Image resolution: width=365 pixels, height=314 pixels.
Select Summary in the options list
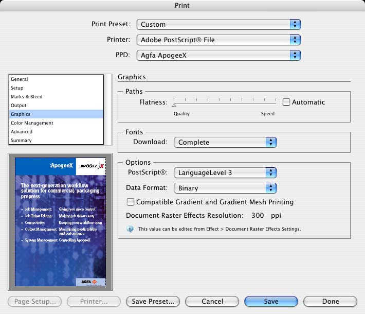pos(56,141)
